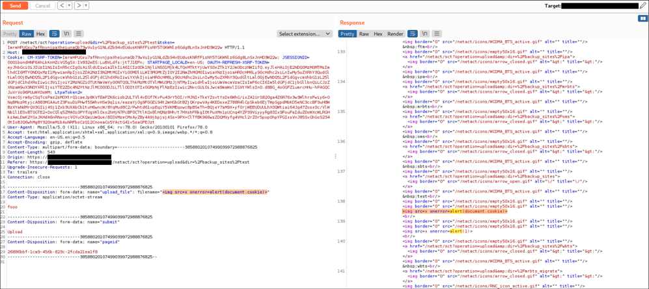Switch Response view to Hex tab
The width and height of the screenshot is (649, 289).
[378, 34]
